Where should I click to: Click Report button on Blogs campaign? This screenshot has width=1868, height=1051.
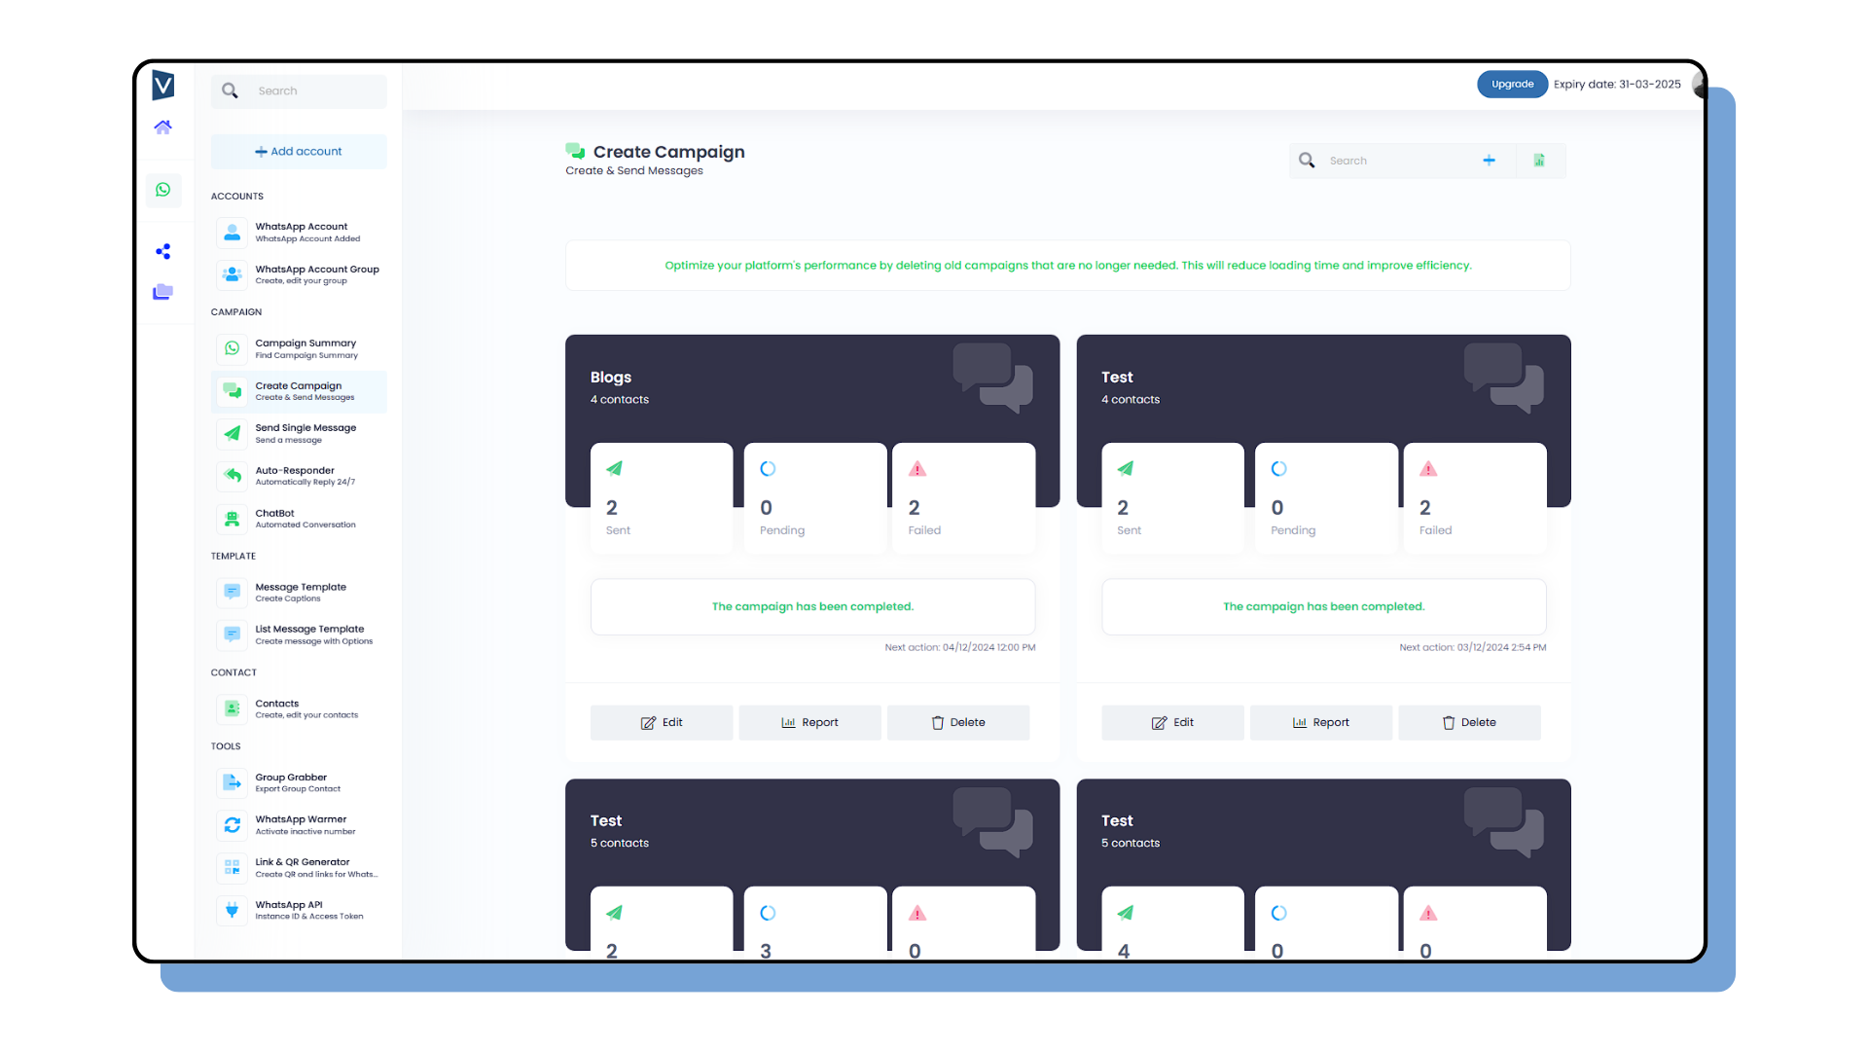pos(813,721)
